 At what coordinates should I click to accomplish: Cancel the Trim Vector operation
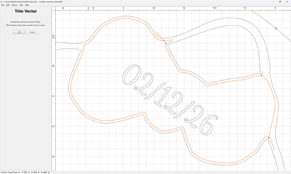coord(32,32)
